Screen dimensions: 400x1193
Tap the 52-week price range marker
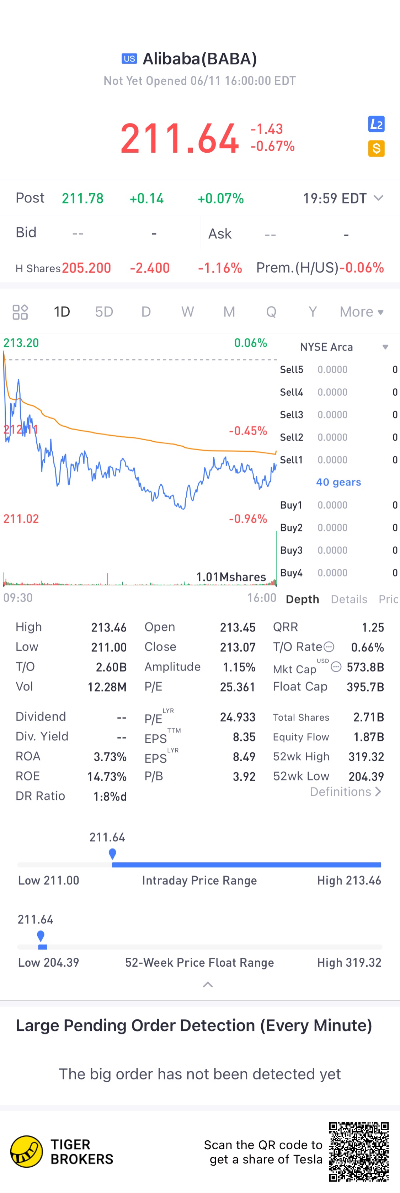(41, 936)
